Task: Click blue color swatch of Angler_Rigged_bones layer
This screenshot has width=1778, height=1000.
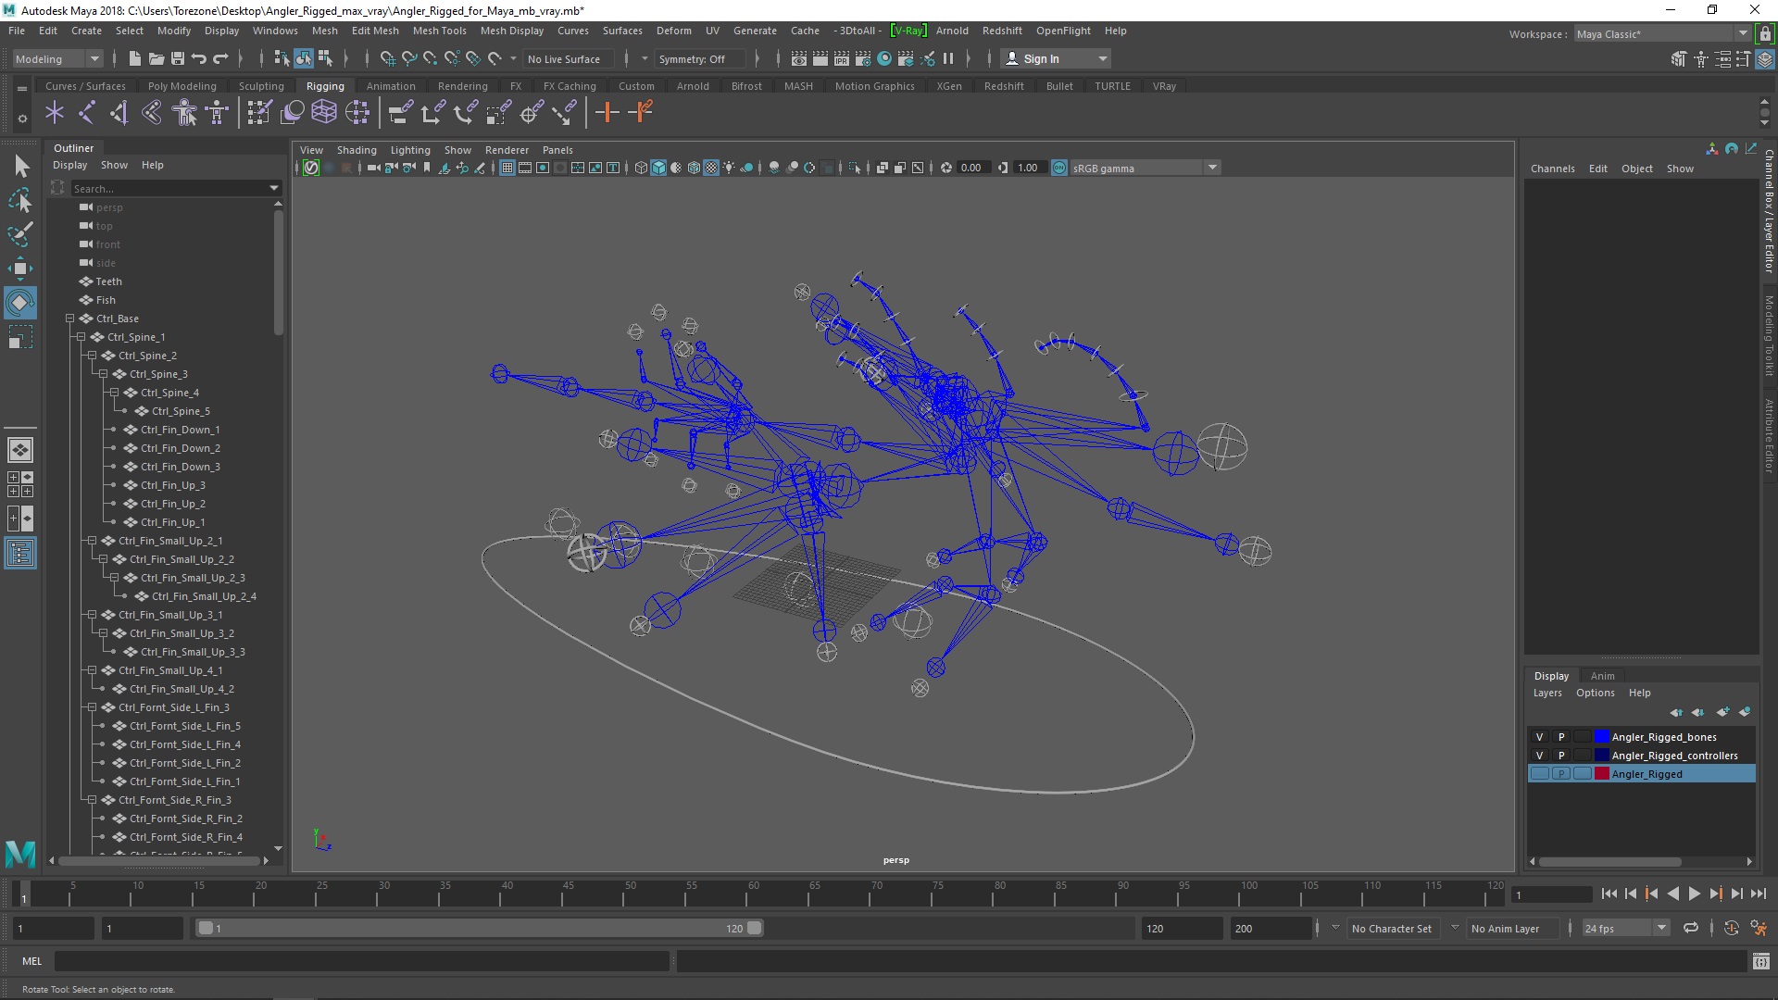Action: [x=1601, y=737]
